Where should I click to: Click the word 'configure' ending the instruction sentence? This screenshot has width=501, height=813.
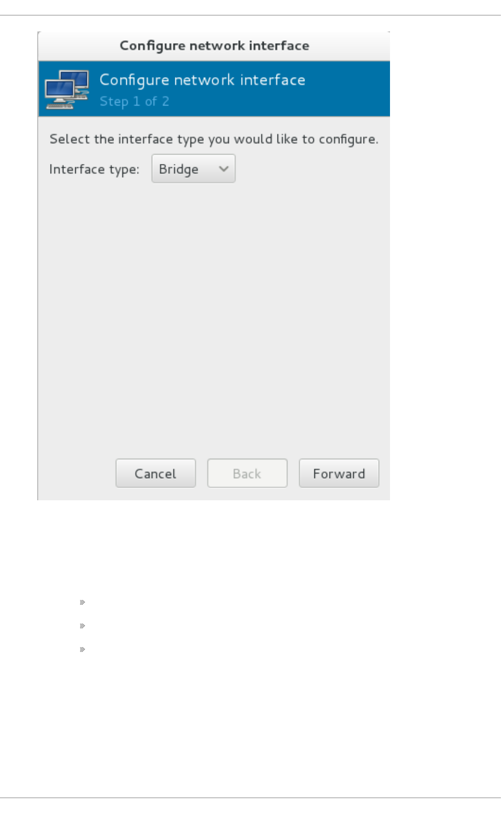pos(348,139)
